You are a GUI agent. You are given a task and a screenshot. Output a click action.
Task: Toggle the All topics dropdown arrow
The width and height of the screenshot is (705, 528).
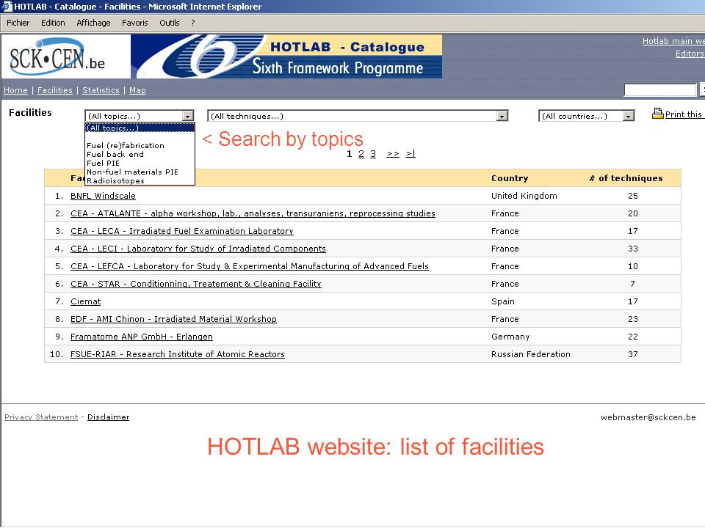click(x=188, y=116)
